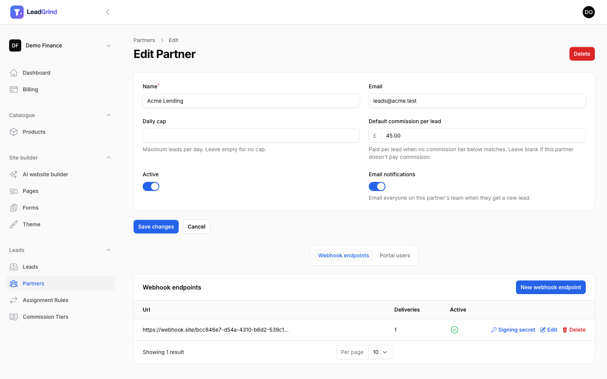
Task: Click the Forms clipboard icon
Action: point(14,208)
